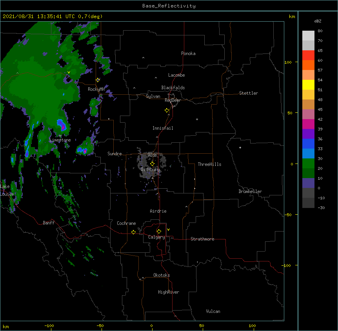Click the -30 value in dBZ legend
338x331 pixels.
(321, 208)
